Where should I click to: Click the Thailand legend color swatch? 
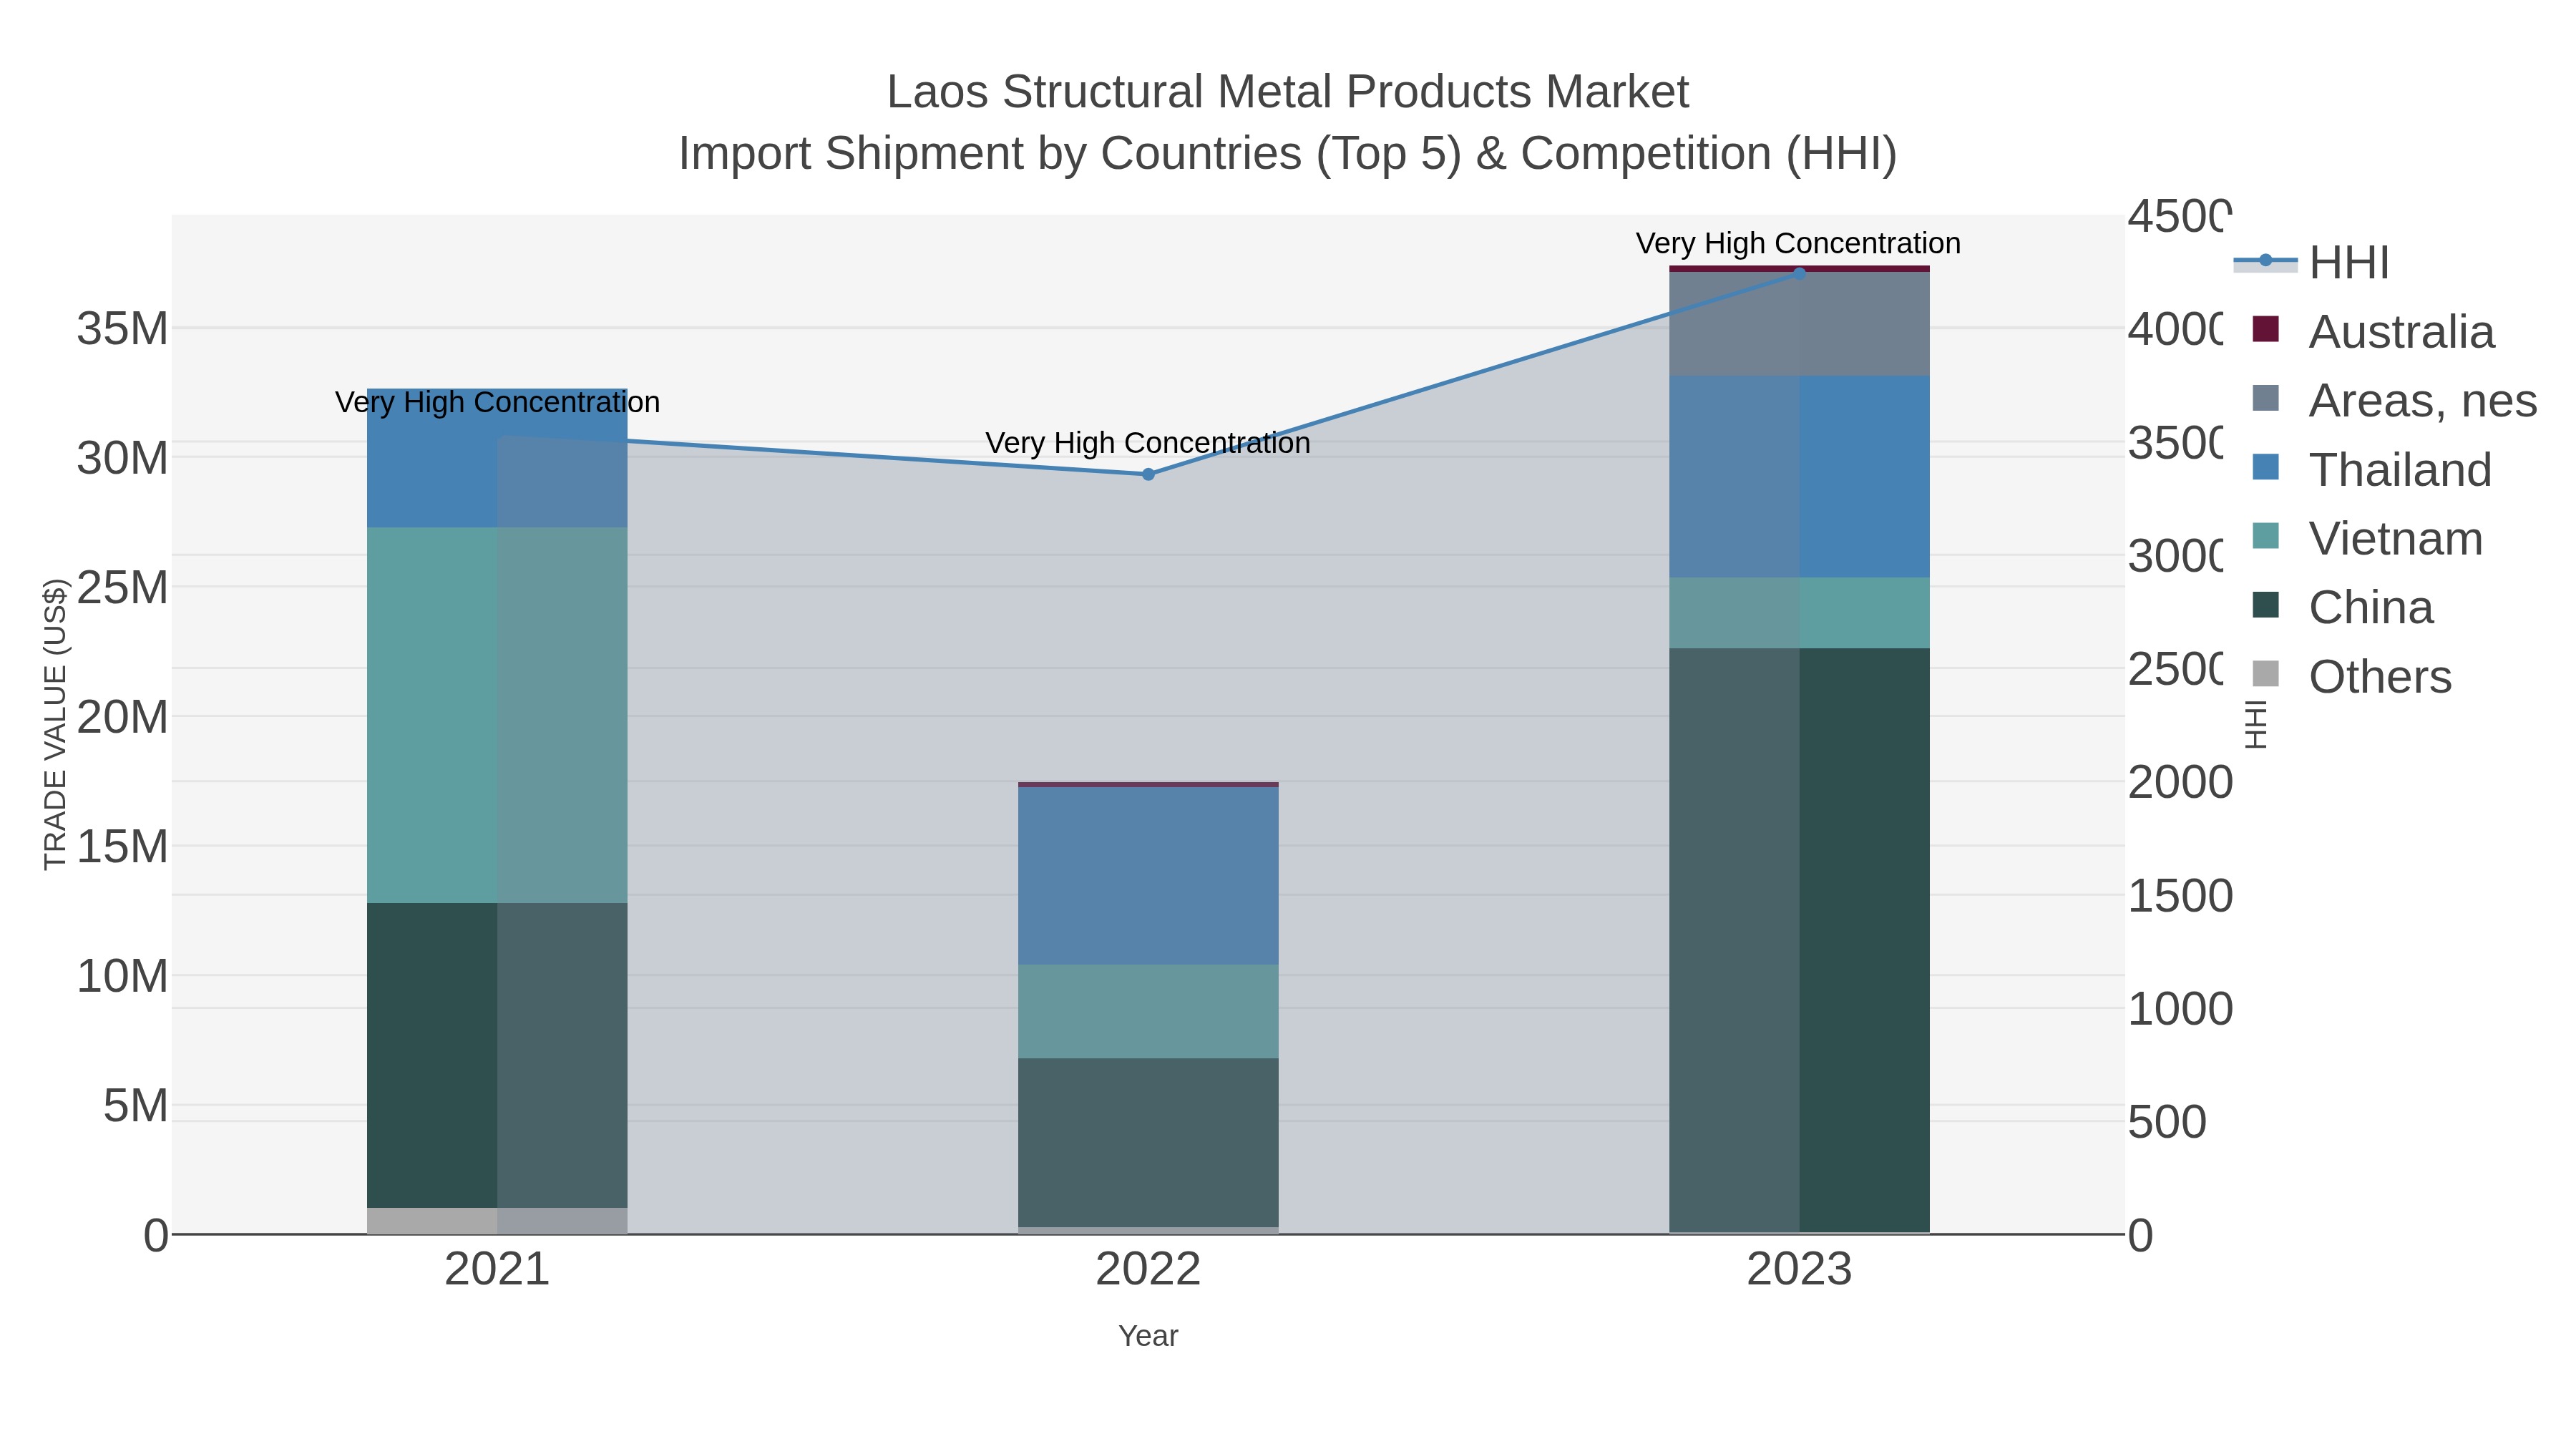2266,467
